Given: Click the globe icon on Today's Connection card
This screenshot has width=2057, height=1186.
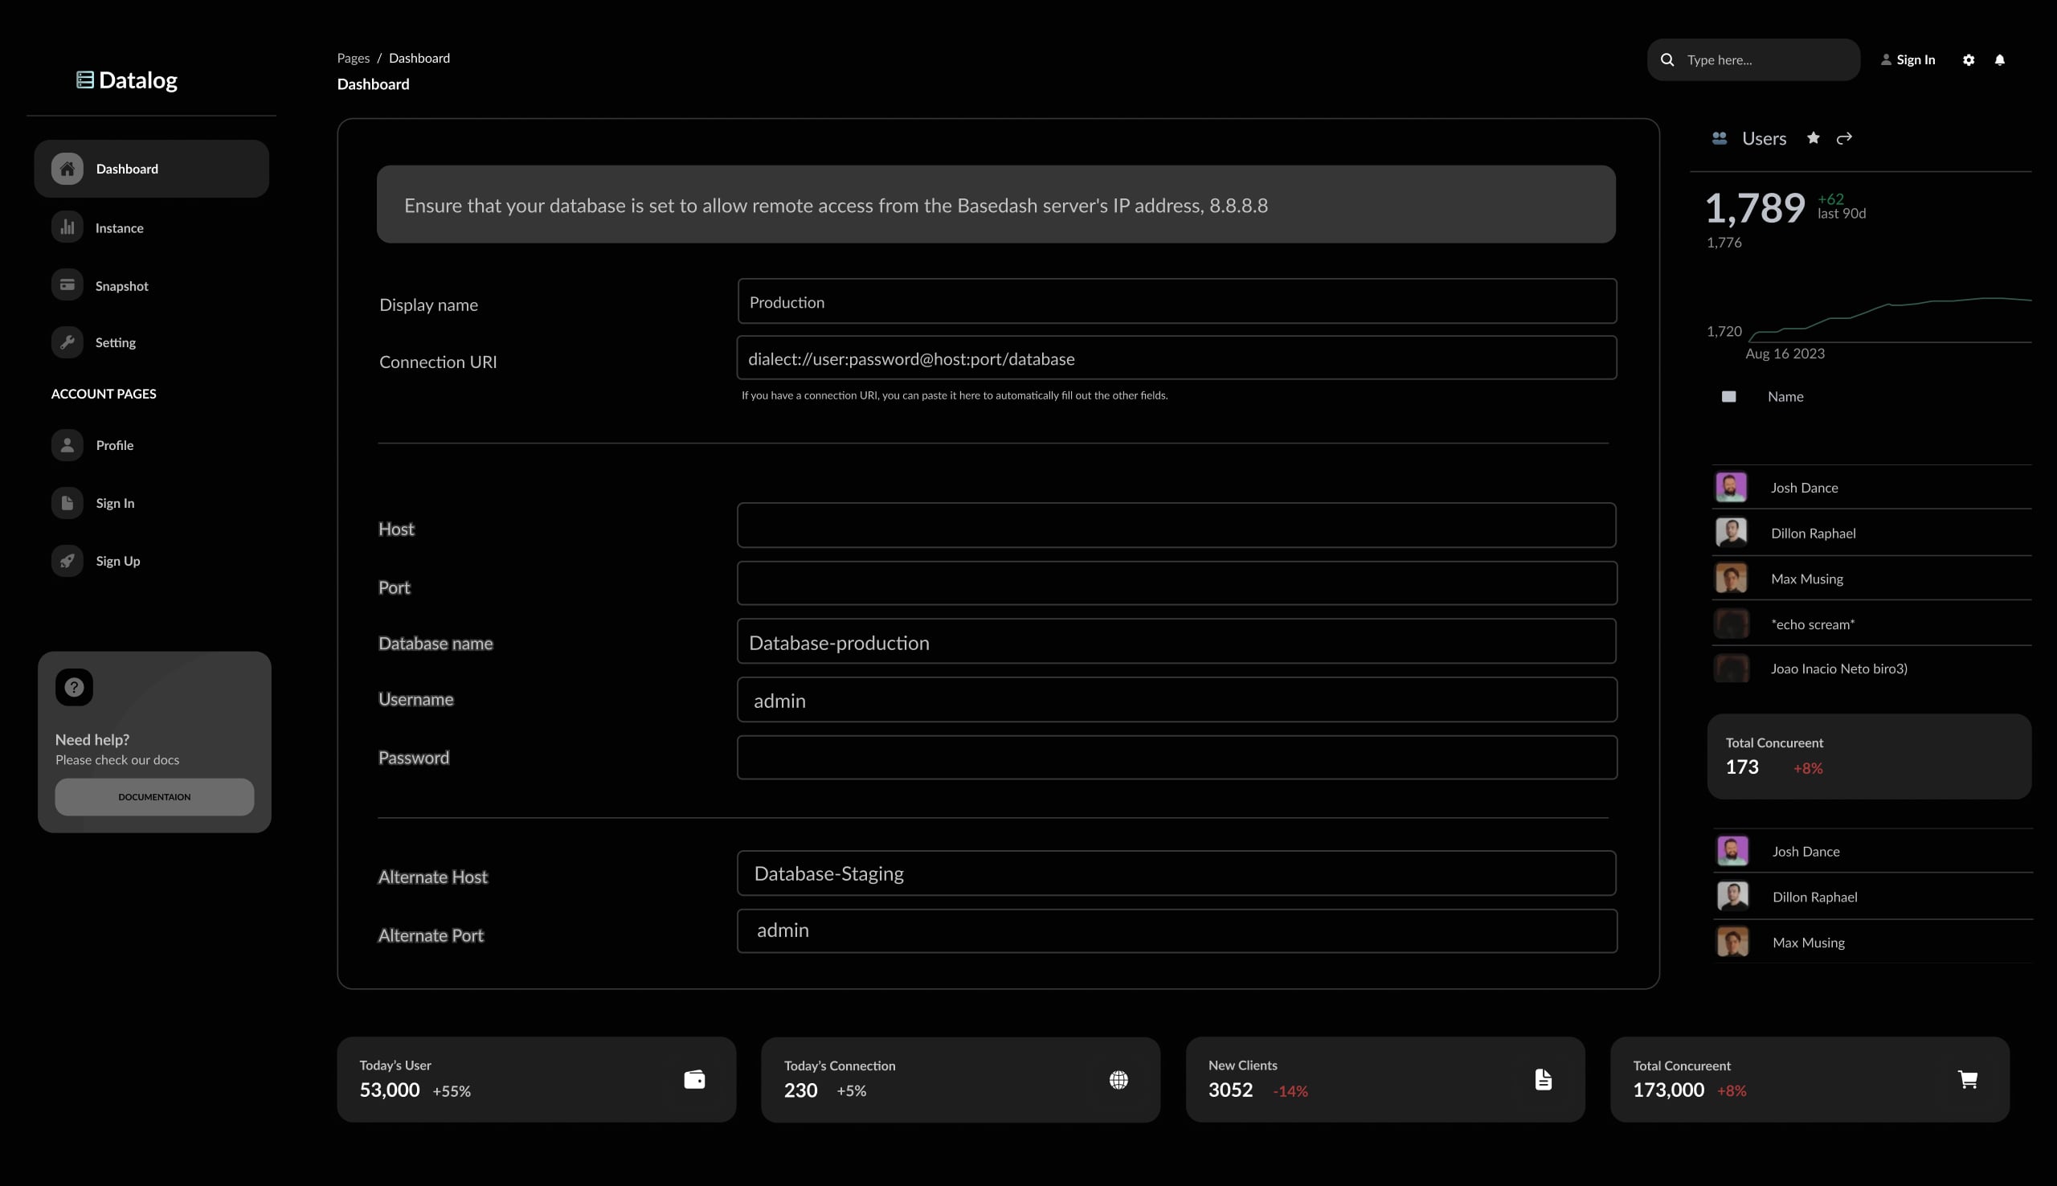Looking at the screenshot, I should [x=1118, y=1078].
